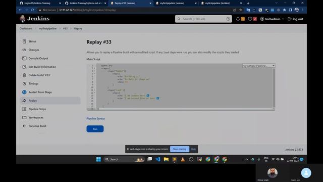Click the Windows taskbar Search box

coord(124,159)
